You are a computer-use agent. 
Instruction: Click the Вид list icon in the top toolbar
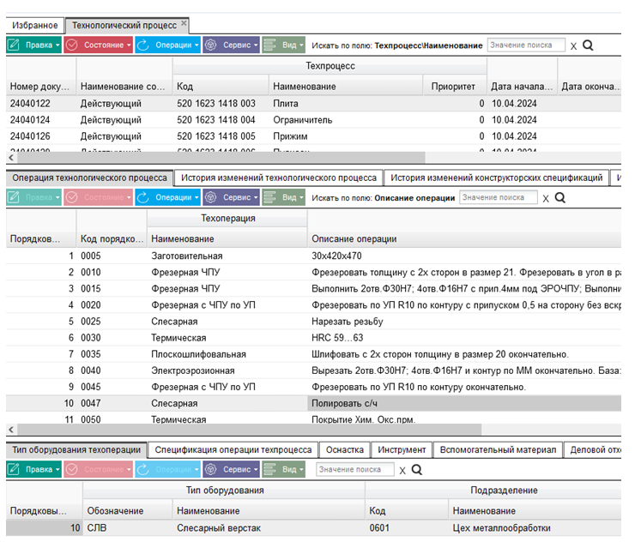click(269, 45)
